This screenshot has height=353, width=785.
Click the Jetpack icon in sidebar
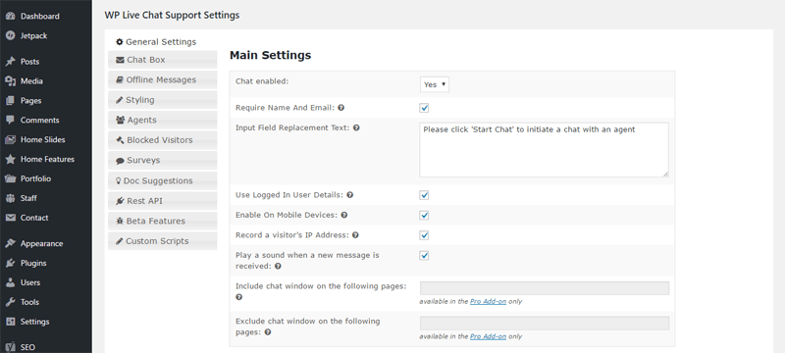pyautogui.click(x=10, y=35)
